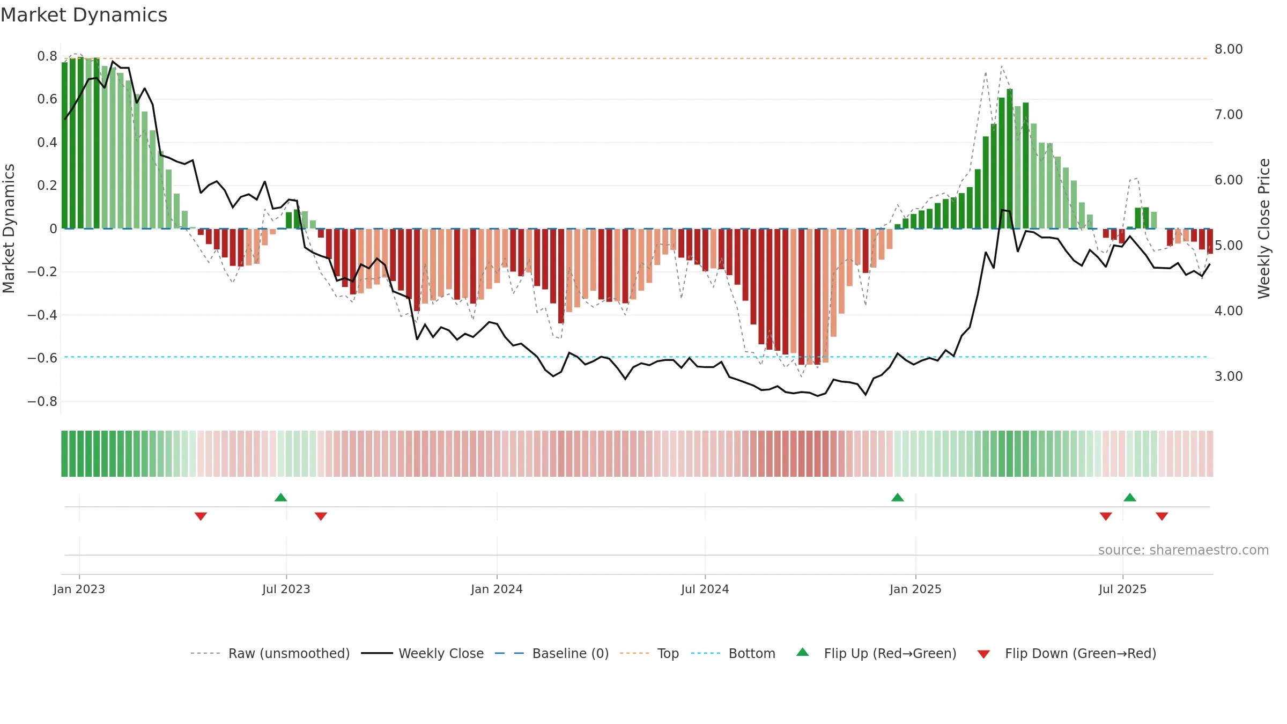Toggle the Flip Up (Red→Green) legend entry
Image resolution: width=1287 pixels, height=724 pixels.
pos(876,653)
